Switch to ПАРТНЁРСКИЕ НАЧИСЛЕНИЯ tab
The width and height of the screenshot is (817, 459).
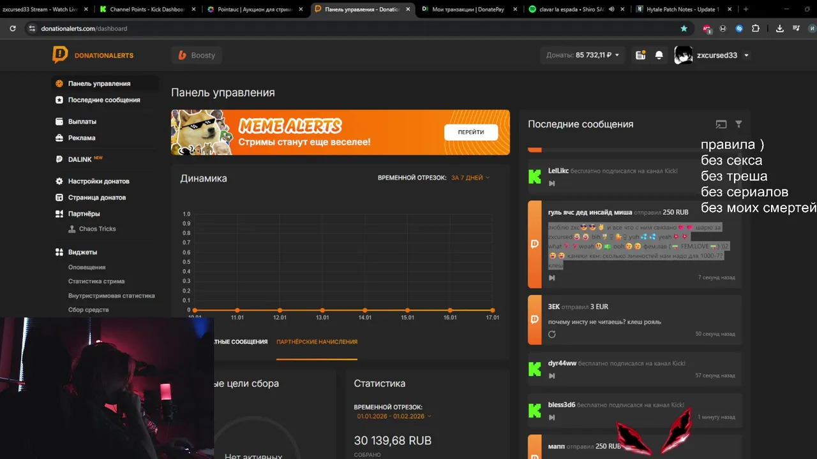click(x=317, y=342)
